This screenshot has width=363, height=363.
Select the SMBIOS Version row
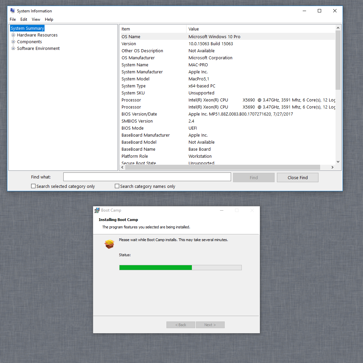pos(227,121)
